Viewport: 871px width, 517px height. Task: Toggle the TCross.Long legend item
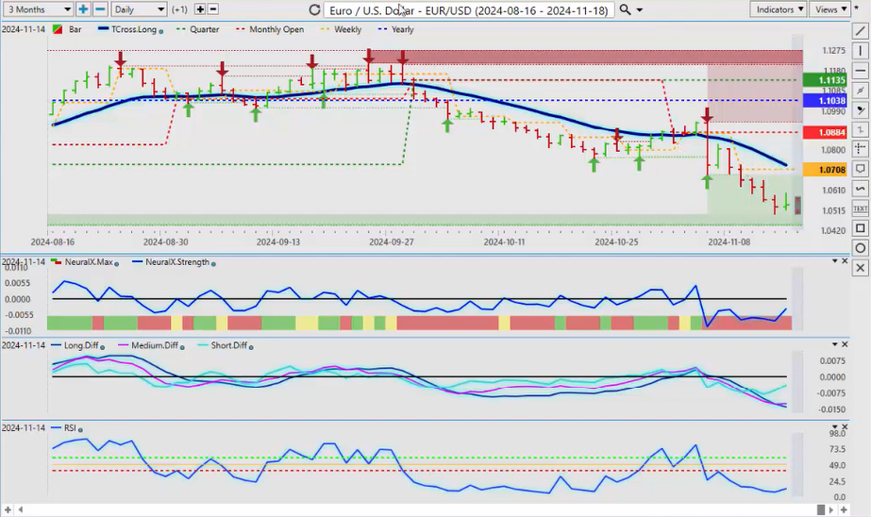130,29
